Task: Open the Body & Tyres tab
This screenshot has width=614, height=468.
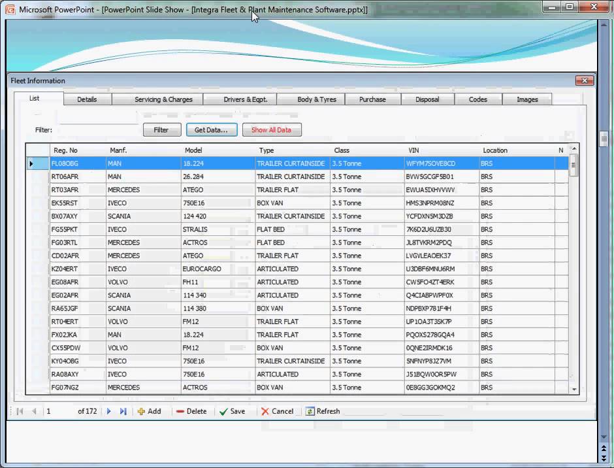Action: point(311,99)
